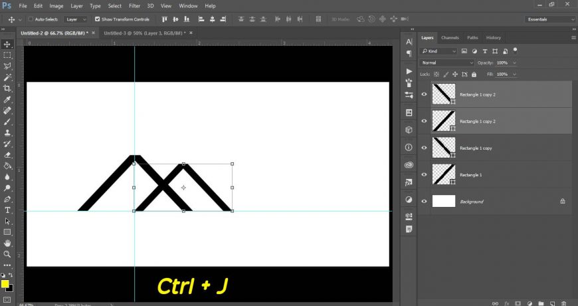Hide the Background layer
This screenshot has width=578, height=306.
pyautogui.click(x=425, y=201)
